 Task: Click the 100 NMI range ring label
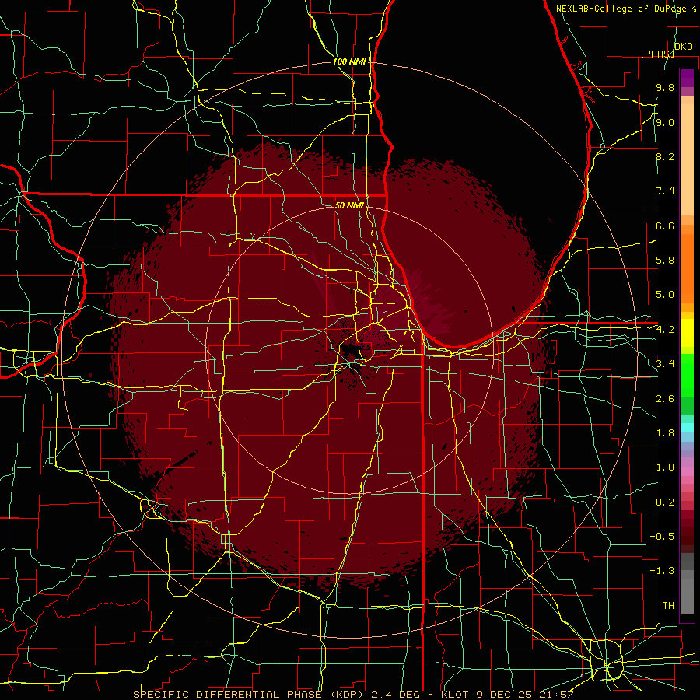click(x=349, y=61)
